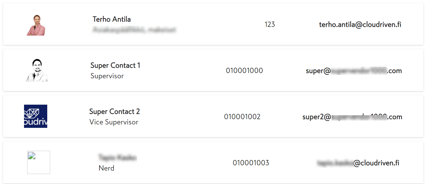Open the super2@ email link
The width and height of the screenshot is (427, 184).
pos(352,117)
